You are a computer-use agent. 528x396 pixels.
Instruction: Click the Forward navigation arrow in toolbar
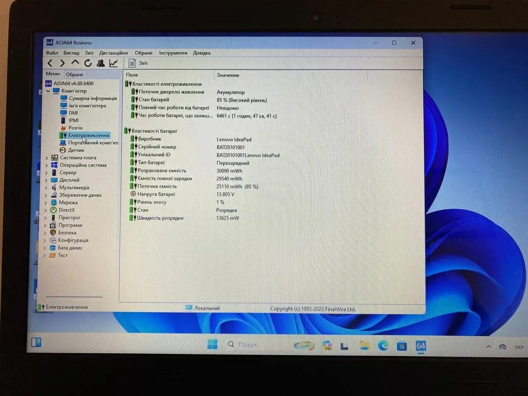[x=62, y=63]
